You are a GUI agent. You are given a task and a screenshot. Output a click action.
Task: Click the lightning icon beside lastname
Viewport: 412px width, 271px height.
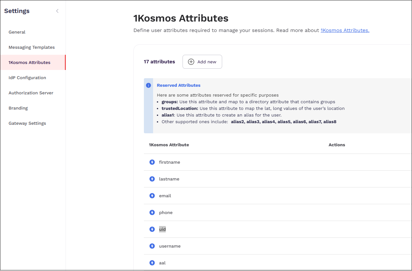(x=152, y=179)
